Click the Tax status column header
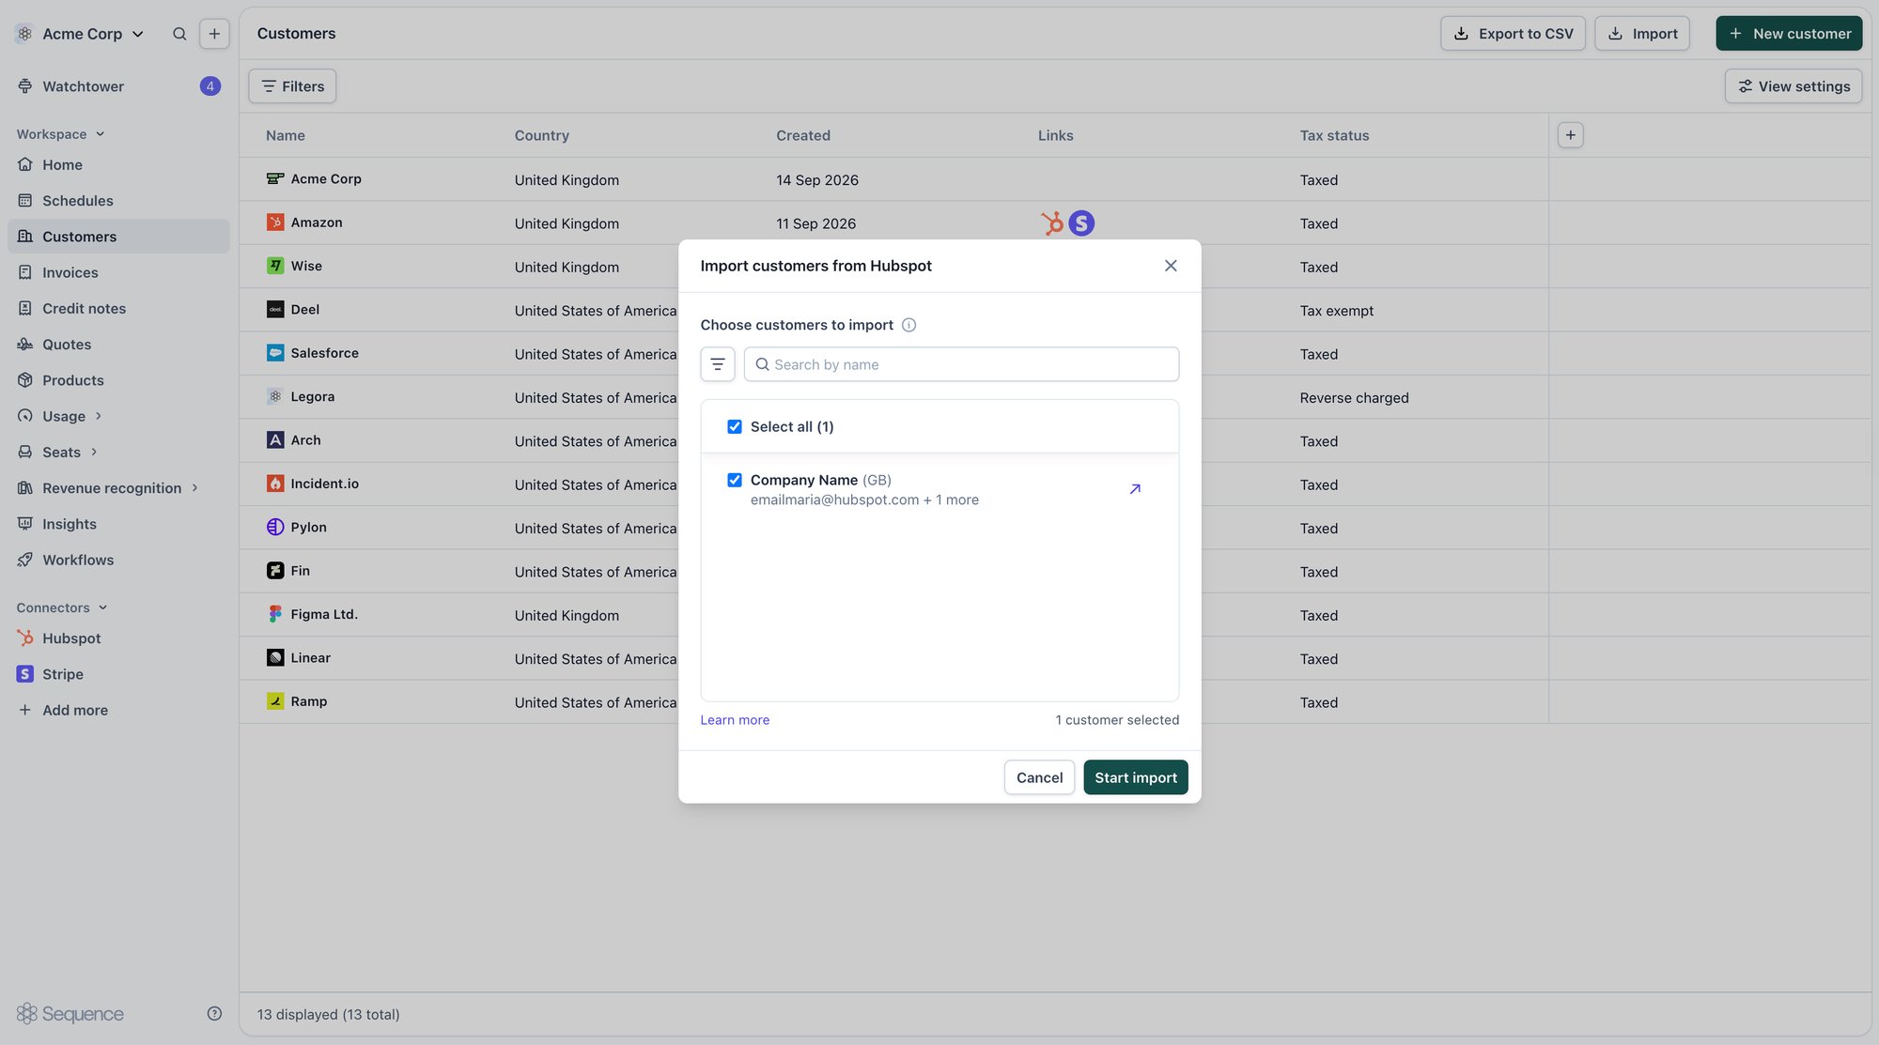1879x1045 pixels. [x=1334, y=135]
